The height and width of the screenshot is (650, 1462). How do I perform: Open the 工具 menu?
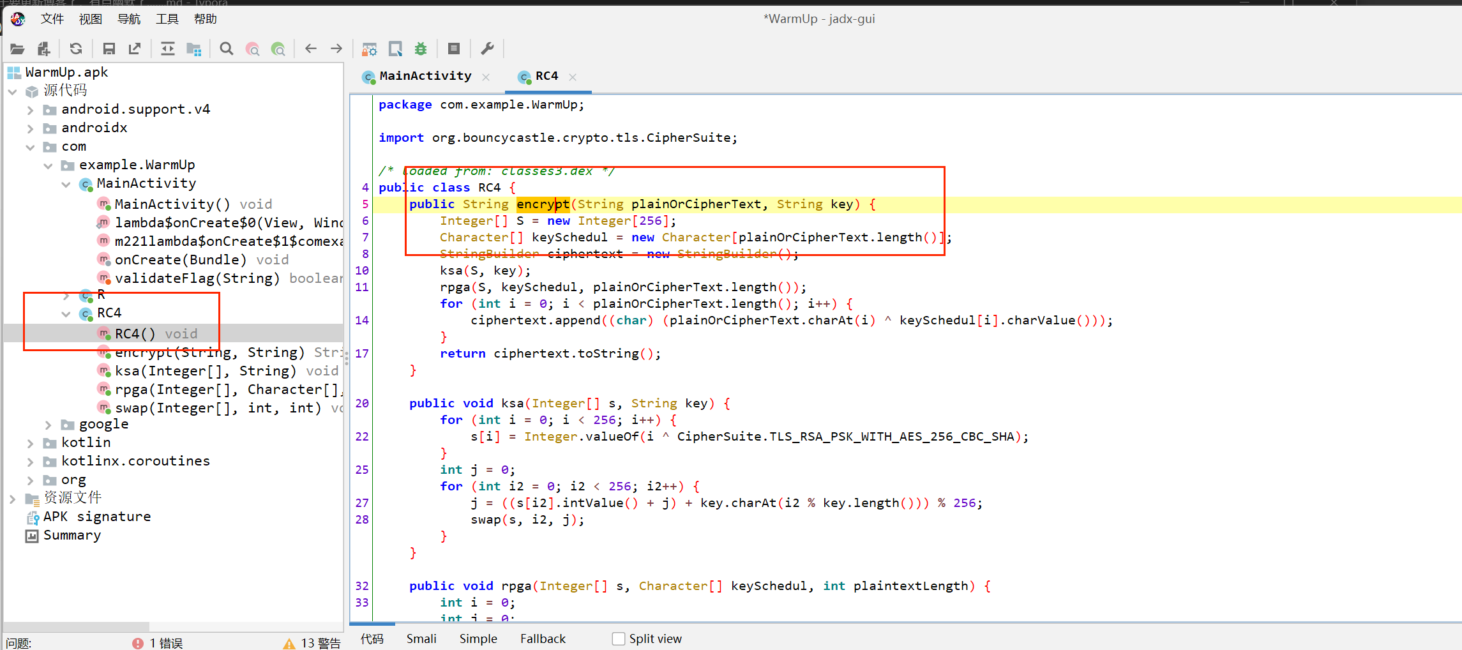pyautogui.click(x=167, y=19)
